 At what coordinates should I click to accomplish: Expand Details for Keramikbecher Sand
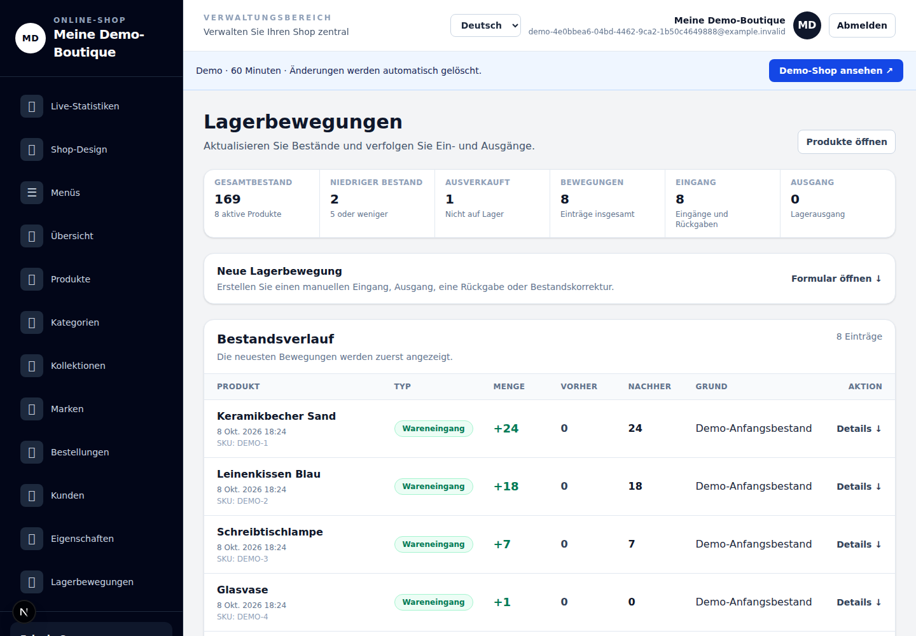(x=859, y=429)
